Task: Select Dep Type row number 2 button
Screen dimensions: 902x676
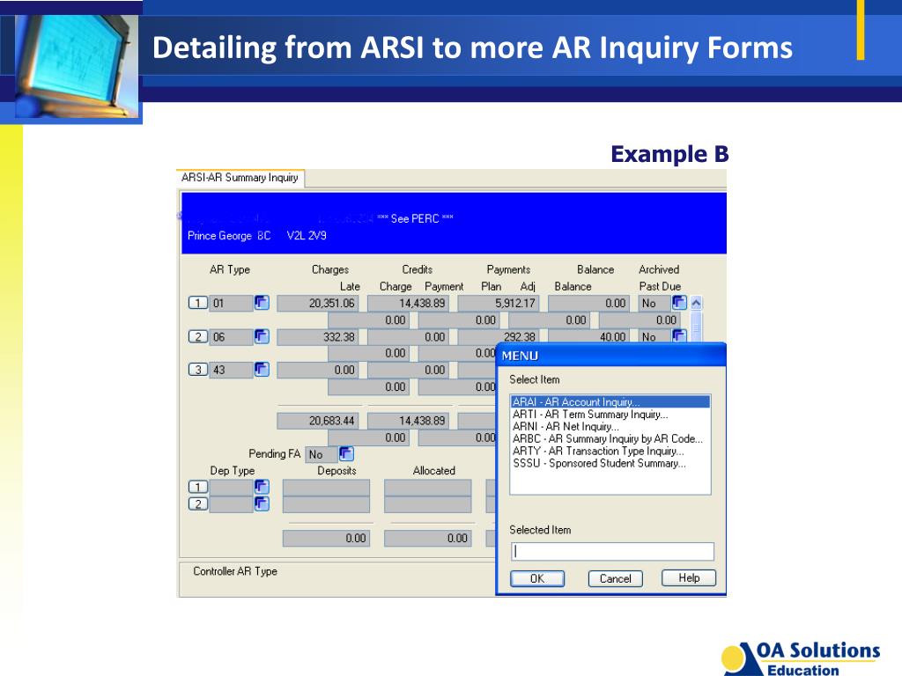Action: pos(198,504)
